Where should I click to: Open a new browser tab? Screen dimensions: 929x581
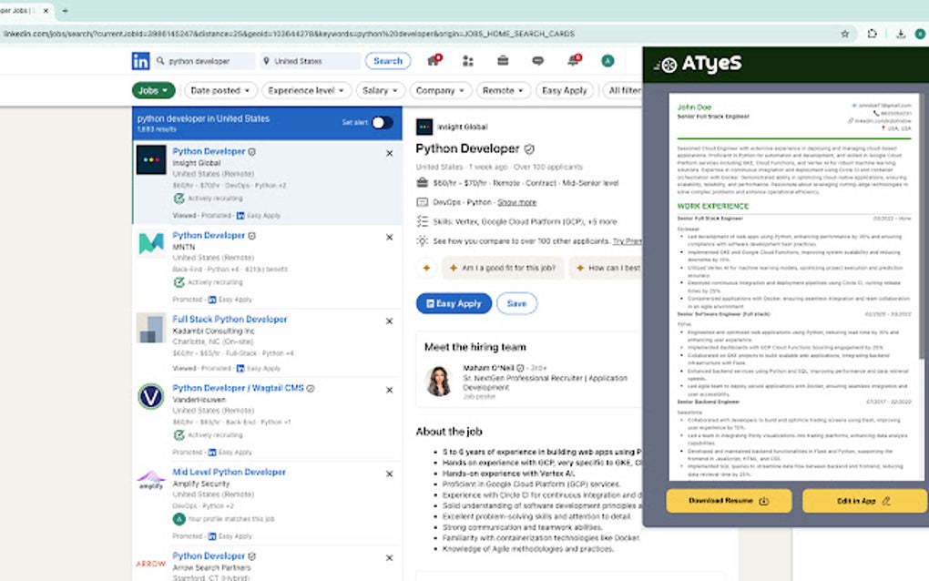click(x=66, y=11)
